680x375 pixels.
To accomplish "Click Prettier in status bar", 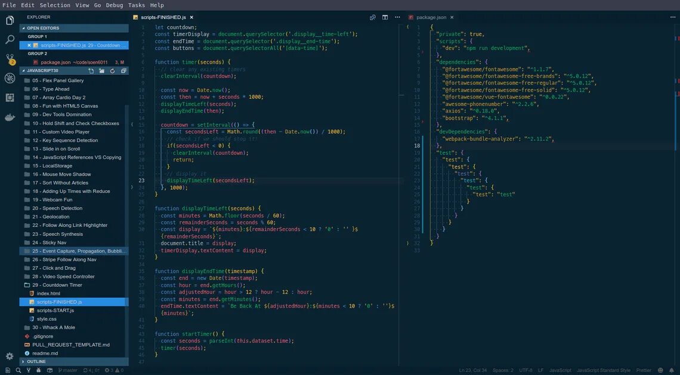I will (x=644, y=370).
